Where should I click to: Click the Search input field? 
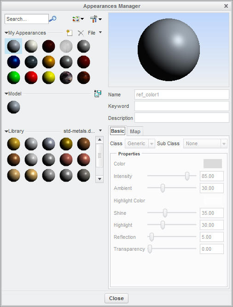[x=27, y=19]
